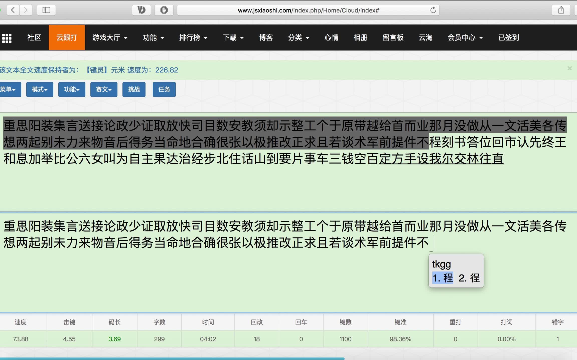Open the 博客 nav item
Viewport: 577px width, 360px height.
pyautogui.click(x=266, y=37)
